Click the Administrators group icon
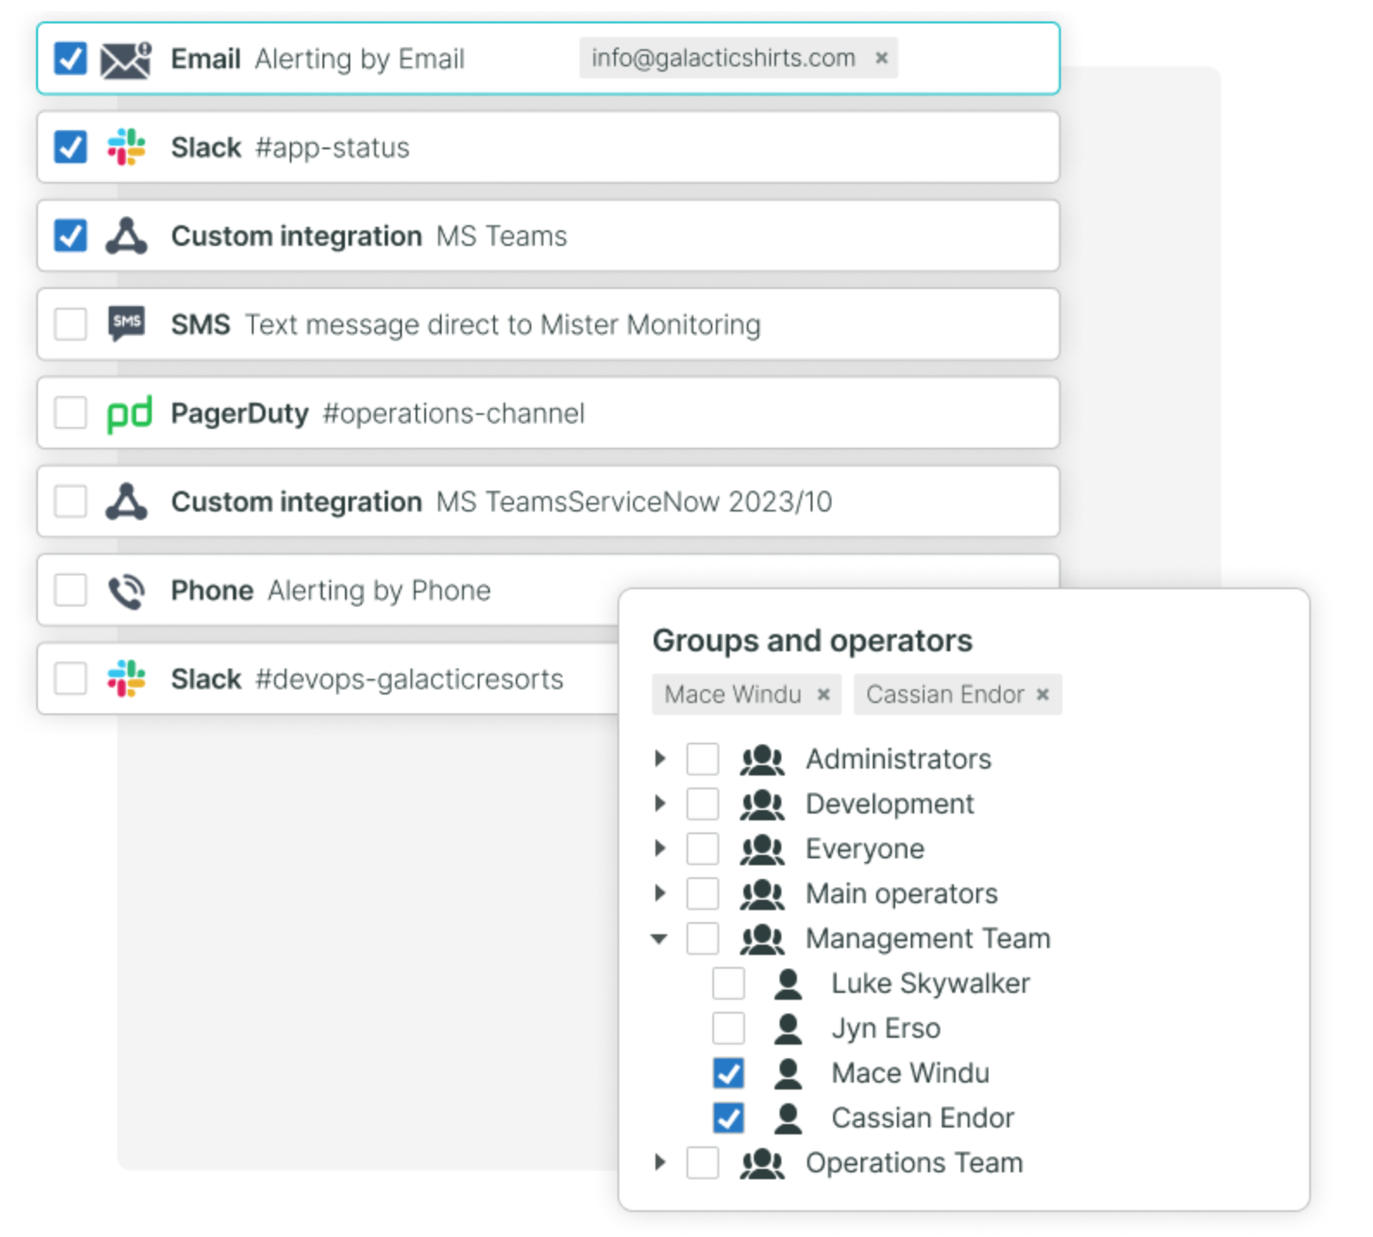The image size is (1373, 1237). [762, 760]
